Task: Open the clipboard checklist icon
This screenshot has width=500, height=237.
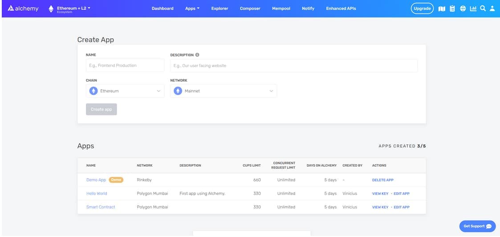Action: [452, 8]
